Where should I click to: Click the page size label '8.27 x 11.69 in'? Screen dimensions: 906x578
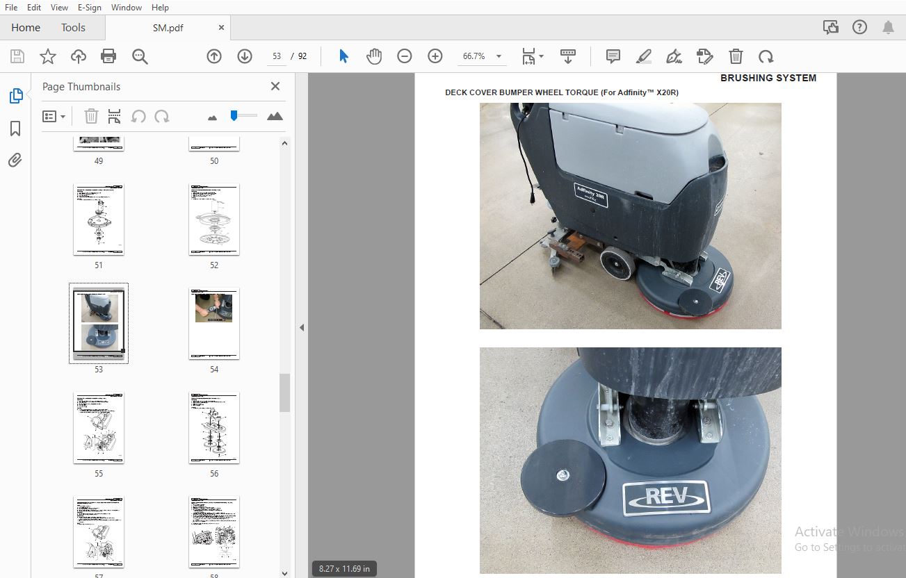coord(344,568)
